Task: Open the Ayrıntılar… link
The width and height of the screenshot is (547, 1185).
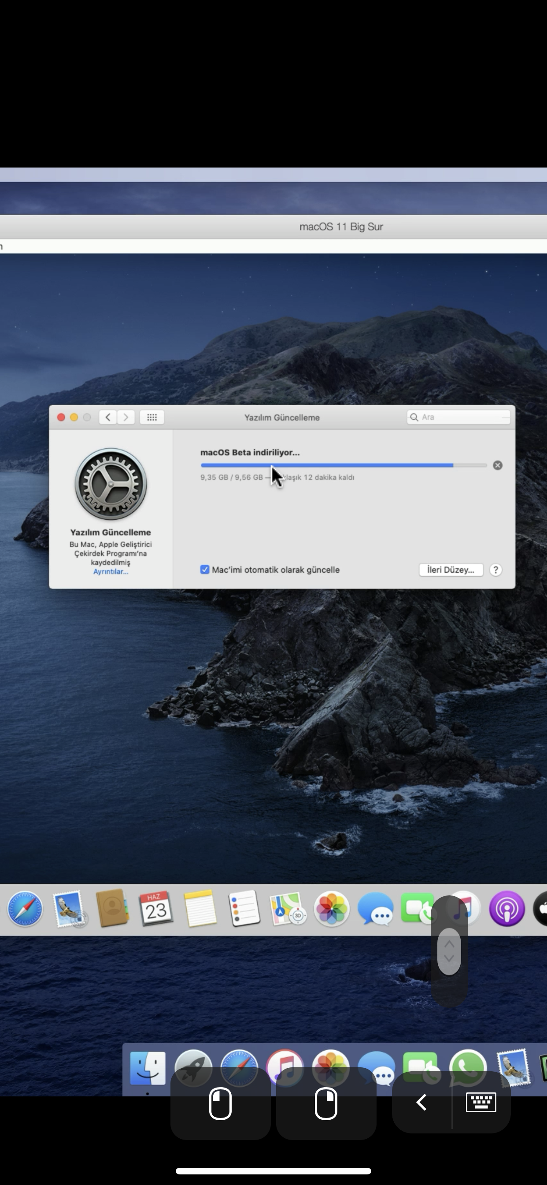Action: (x=111, y=572)
